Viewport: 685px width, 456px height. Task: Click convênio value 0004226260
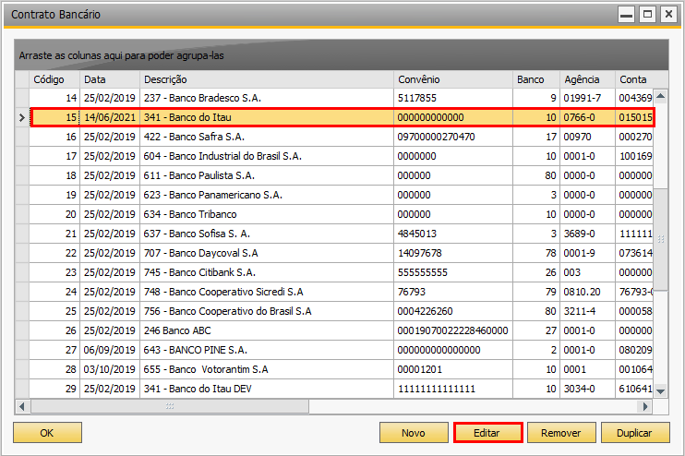pos(453,311)
